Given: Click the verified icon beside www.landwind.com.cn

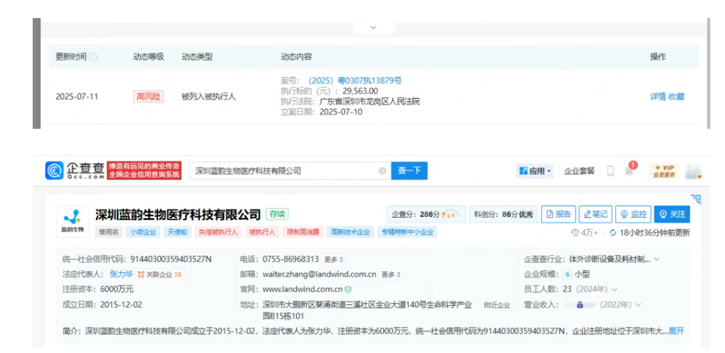Looking at the screenshot, I should [x=347, y=289].
